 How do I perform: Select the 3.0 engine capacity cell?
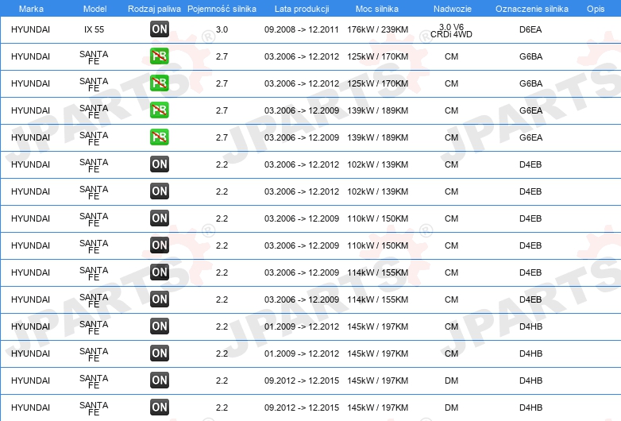coord(222,29)
